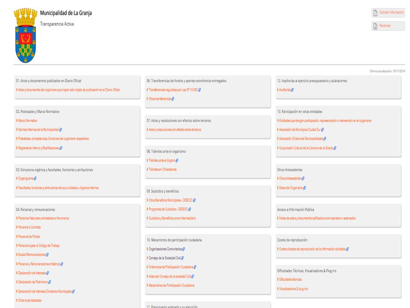Open Otras Autoridades link

click(30, 300)
